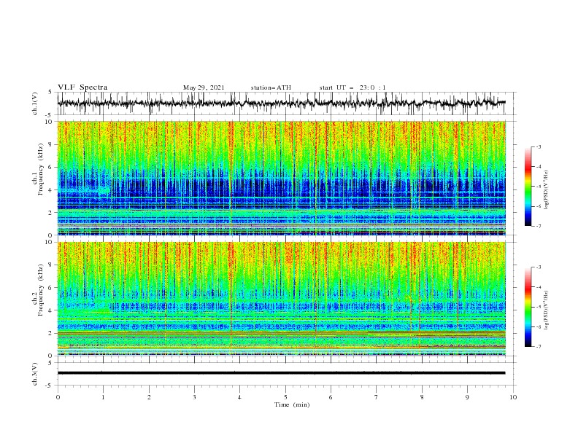Click the ch.2 spectrogram color bar
The width and height of the screenshot is (578, 446).
(x=528, y=307)
